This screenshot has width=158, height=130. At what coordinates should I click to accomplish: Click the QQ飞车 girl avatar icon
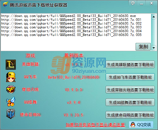[11, 77]
